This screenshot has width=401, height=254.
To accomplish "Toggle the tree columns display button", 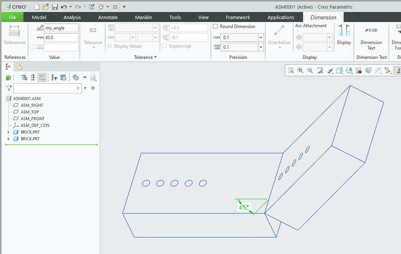I will point(42,78).
